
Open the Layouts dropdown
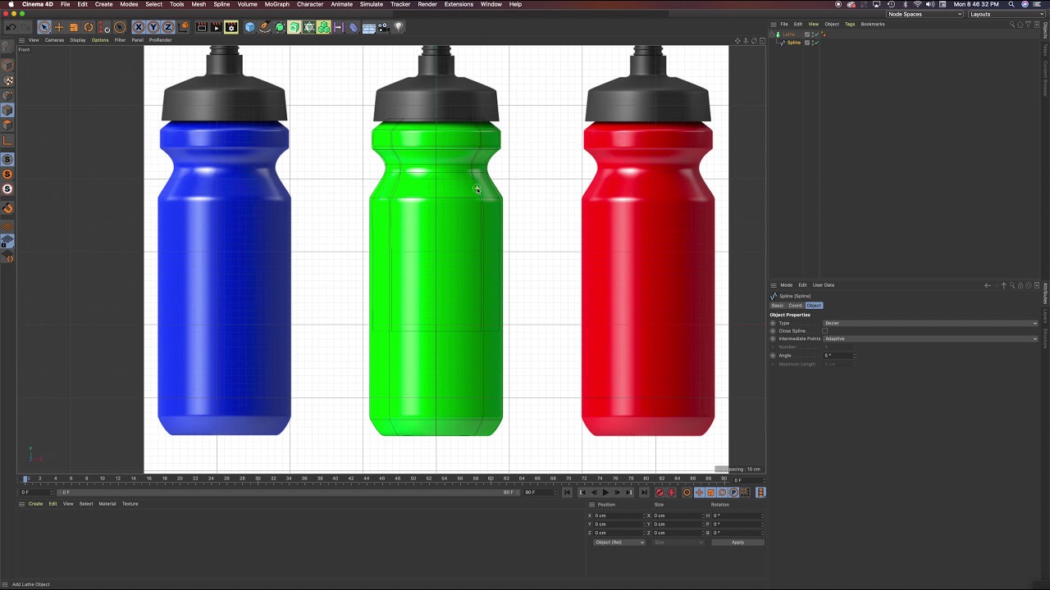coord(1005,14)
